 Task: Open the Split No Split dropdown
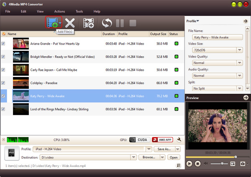coord(239,88)
